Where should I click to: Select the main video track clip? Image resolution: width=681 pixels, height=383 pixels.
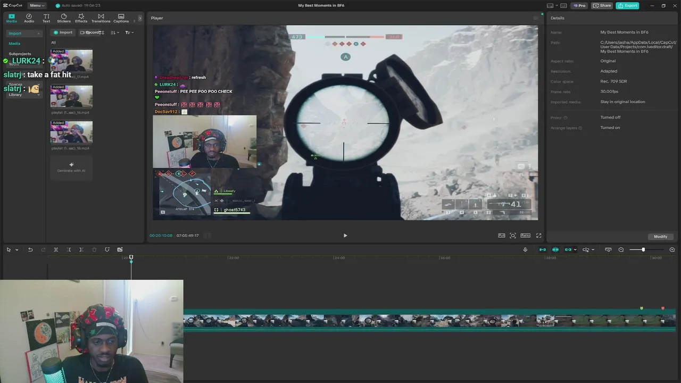click(x=429, y=320)
